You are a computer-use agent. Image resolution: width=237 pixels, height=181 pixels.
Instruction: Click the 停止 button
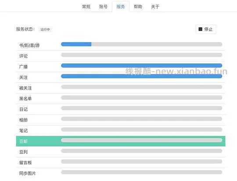206,29
